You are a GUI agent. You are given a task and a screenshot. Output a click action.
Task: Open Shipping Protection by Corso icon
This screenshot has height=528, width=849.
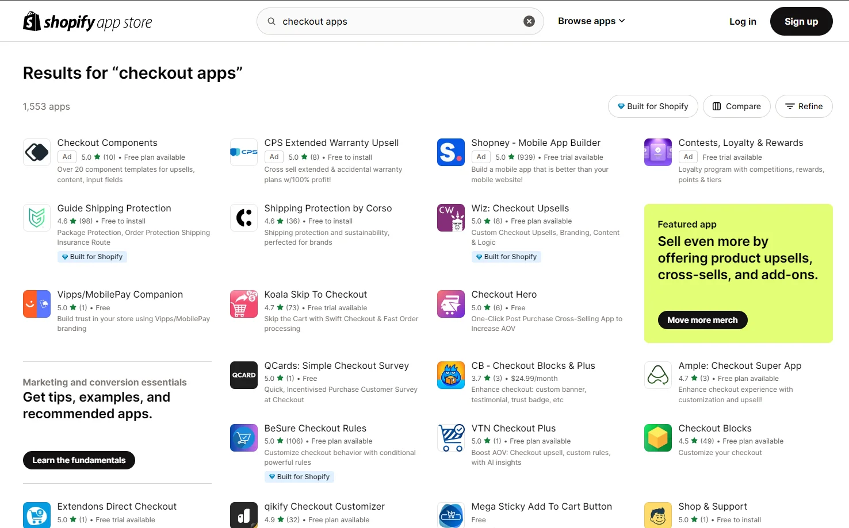244,218
